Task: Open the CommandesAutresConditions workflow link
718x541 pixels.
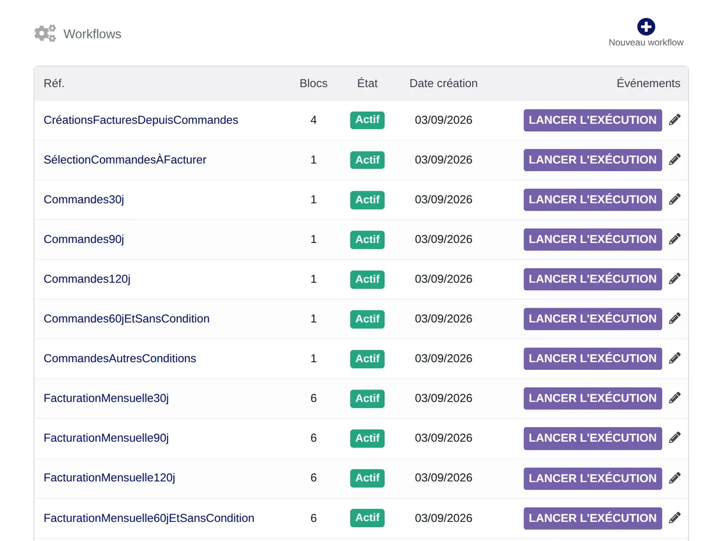Action: pos(120,358)
